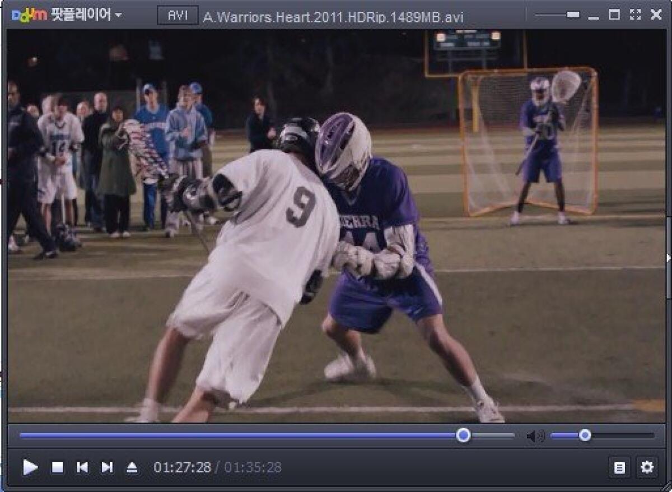The image size is (672, 492).
Task: Skip to the next file
Action: point(107,467)
